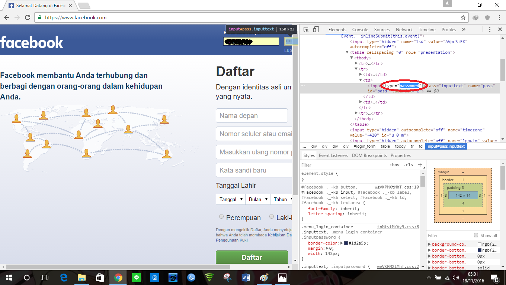Viewport: 506px width, 285px height.
Task: Open the wgVKPMXtMhT.css:10 source link
Action: [x=397, y=187]
